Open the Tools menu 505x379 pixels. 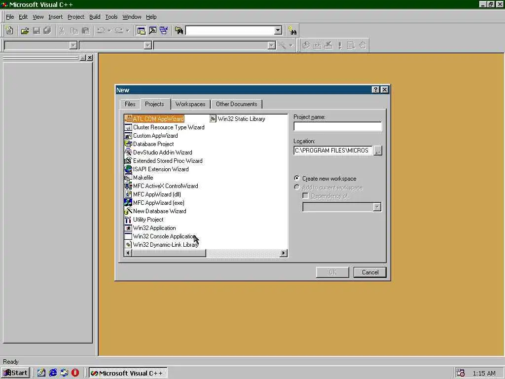[111, 17]
